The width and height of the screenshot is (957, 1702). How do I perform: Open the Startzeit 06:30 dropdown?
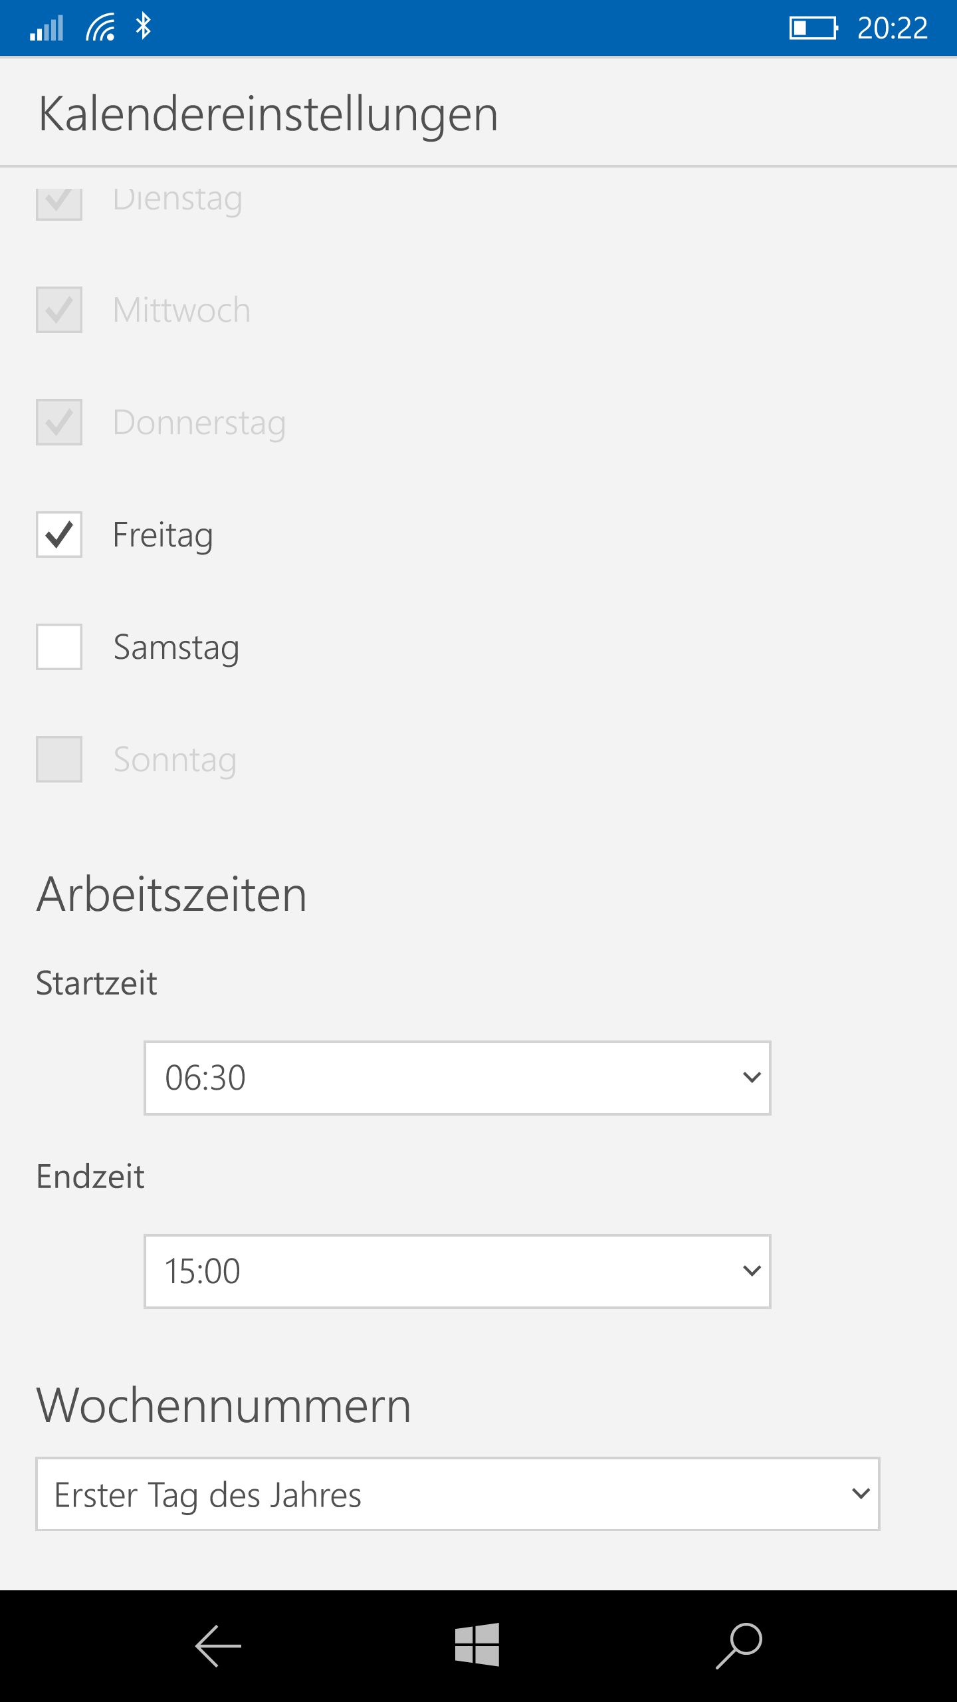pos(457,1078)
